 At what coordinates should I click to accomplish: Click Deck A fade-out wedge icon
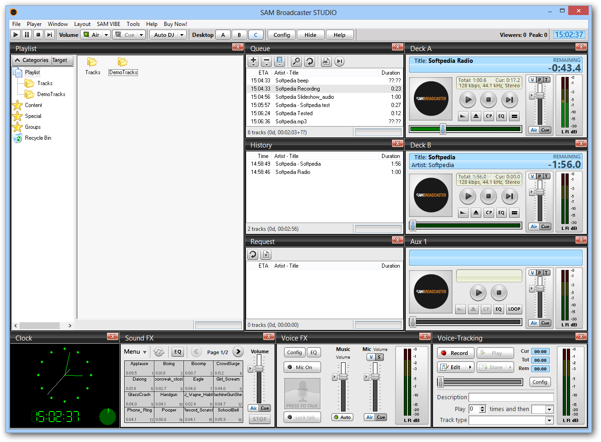click(463, 116)
